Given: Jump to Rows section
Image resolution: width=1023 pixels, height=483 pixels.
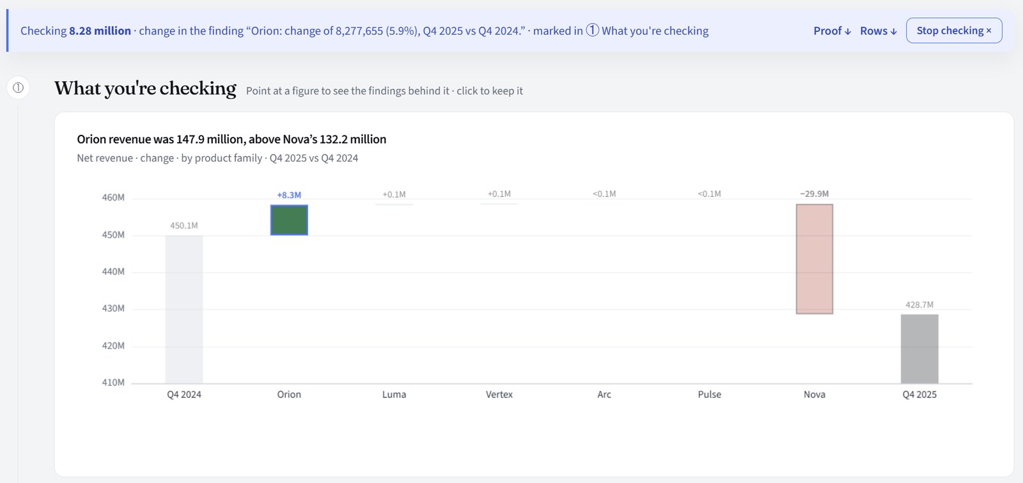Looking at the screenshot, I should [x=879, y=31].
